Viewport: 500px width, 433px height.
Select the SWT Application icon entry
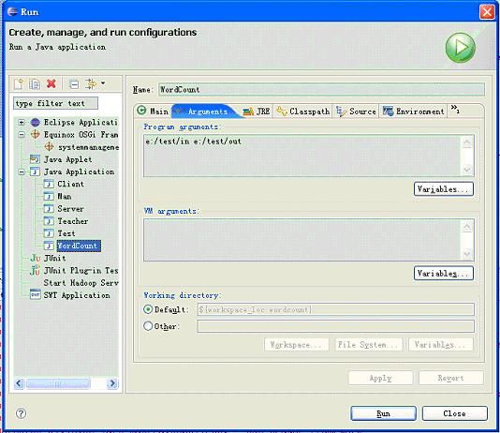35,295
